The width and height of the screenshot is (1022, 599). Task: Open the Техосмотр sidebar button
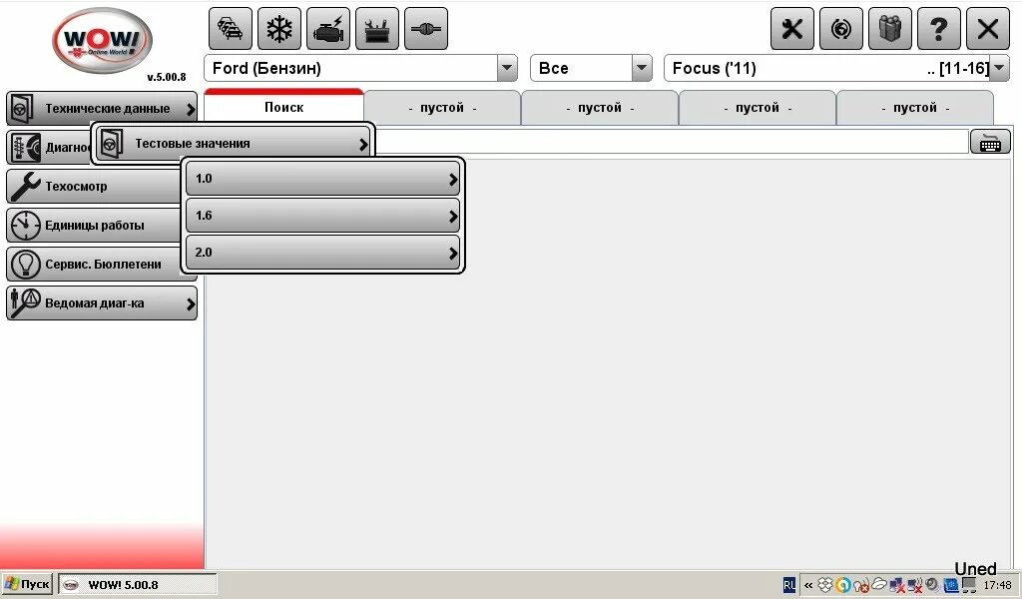click(95, 187)
